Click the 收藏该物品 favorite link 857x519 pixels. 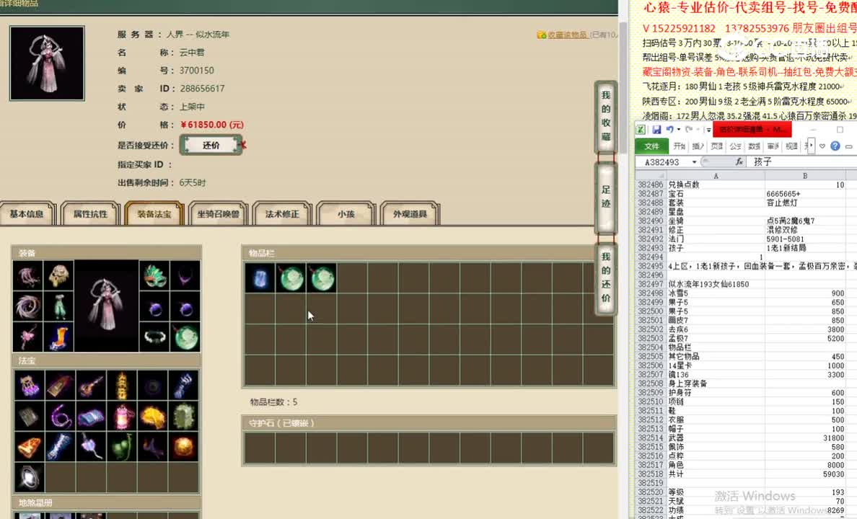567,35
